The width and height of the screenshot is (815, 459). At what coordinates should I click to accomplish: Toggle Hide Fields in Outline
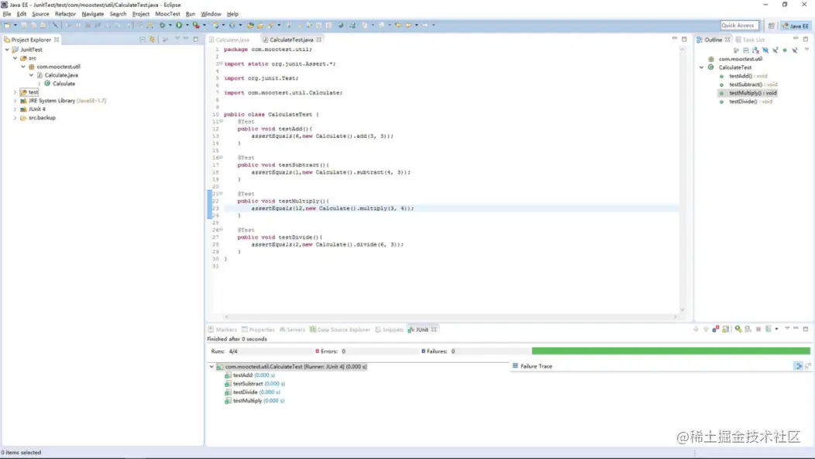(765, 50)
